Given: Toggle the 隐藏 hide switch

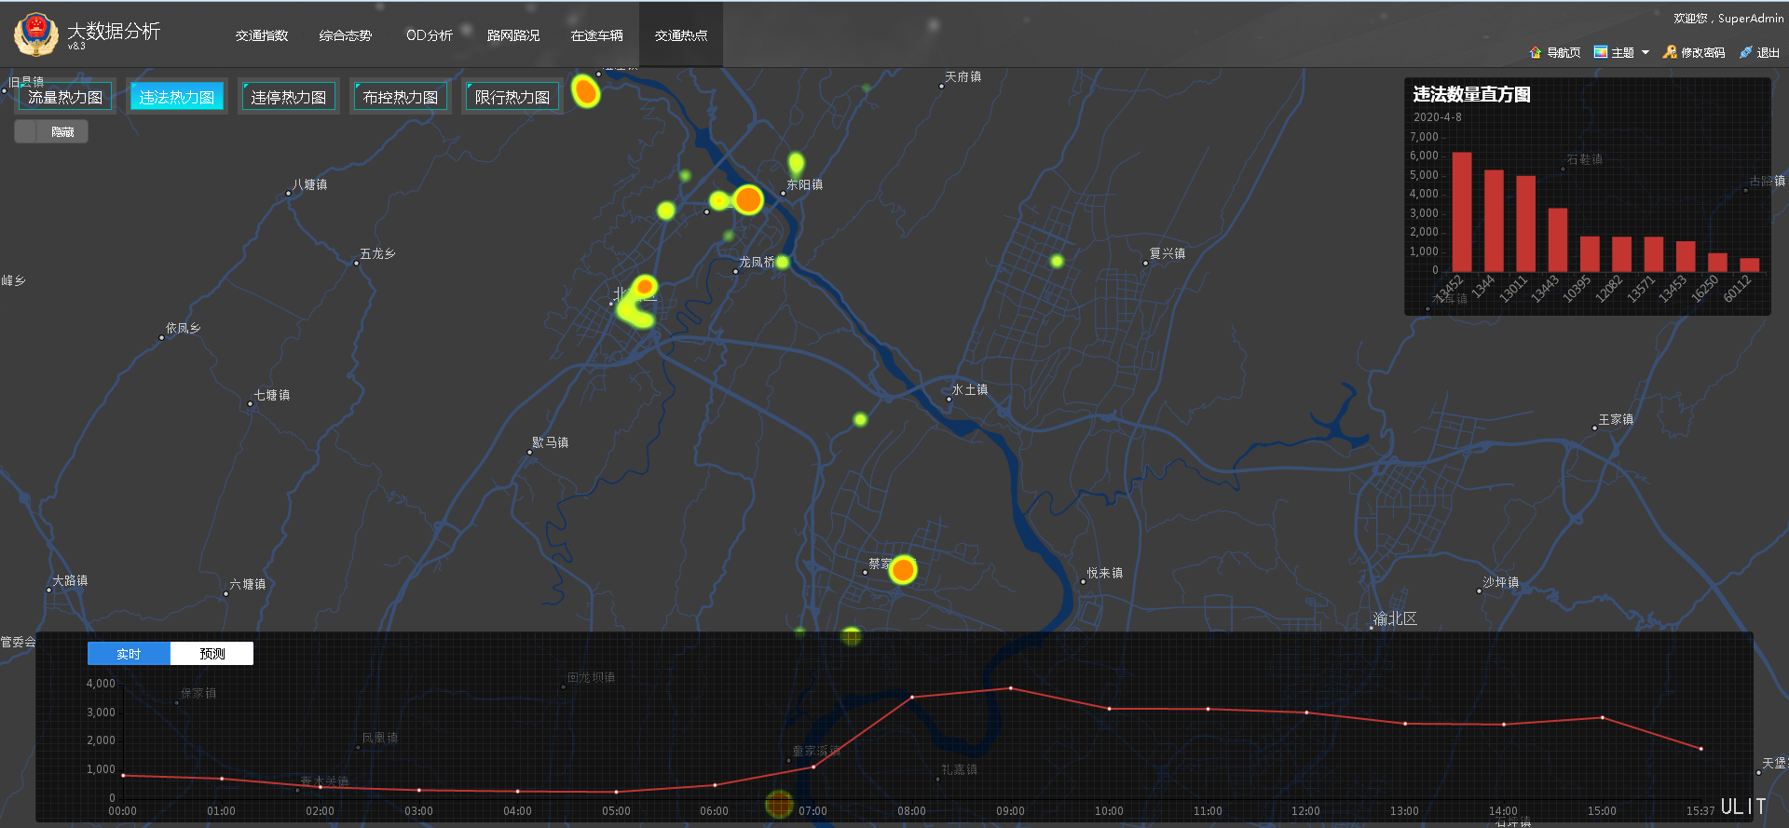Looking at the screenshot, I should (51, 131).
